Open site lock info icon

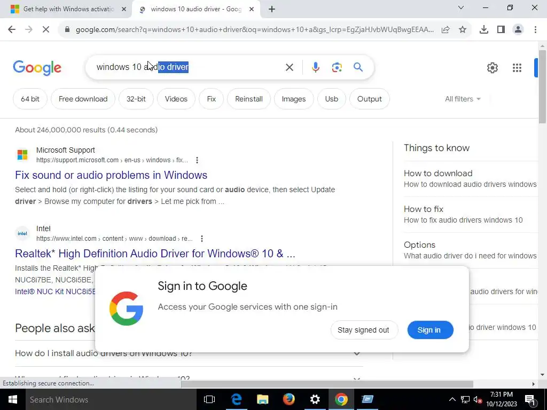coord(67,30)
